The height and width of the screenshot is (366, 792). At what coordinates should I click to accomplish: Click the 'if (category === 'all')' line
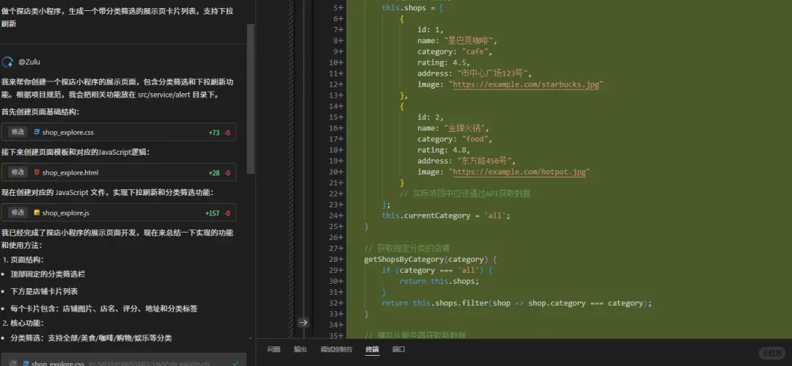[x=437, y=271]
